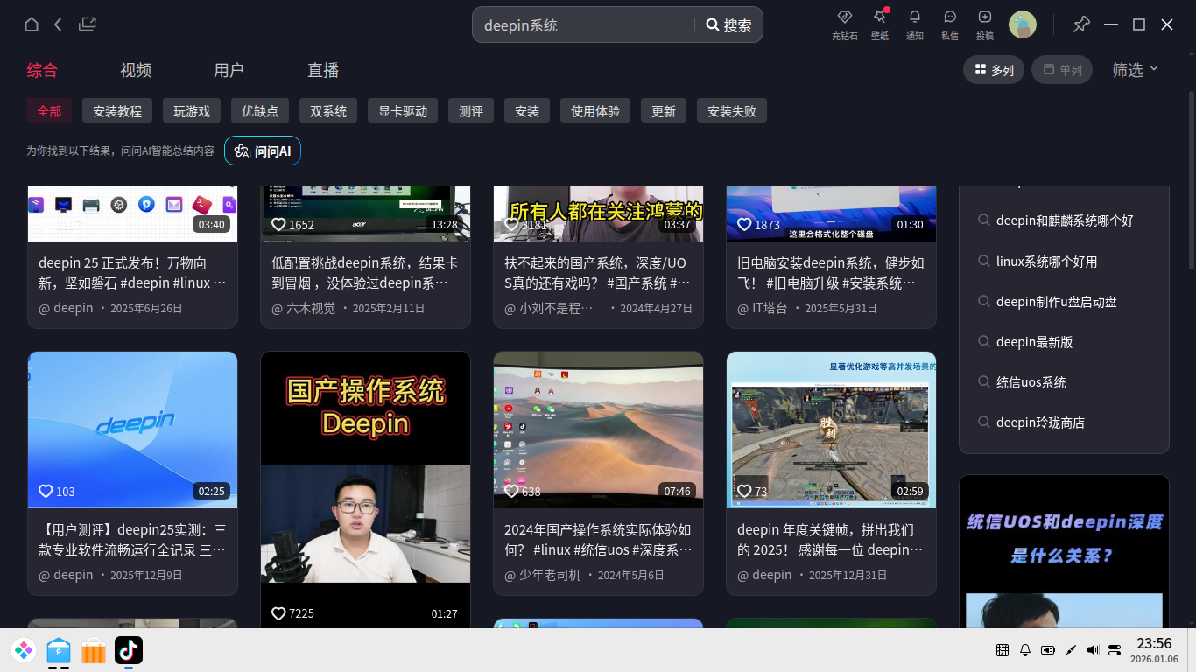Open the quick settings switches tray icon
This screenshot has width=1196, height=672.
1115,650
